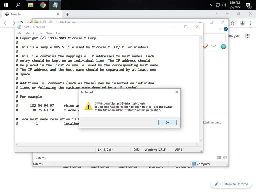This screenshot has width=256, height=192.
Task: Open the Notepad View menu
Action: point(49,33)
